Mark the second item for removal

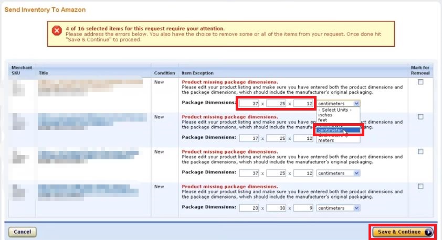pos(420,117)
